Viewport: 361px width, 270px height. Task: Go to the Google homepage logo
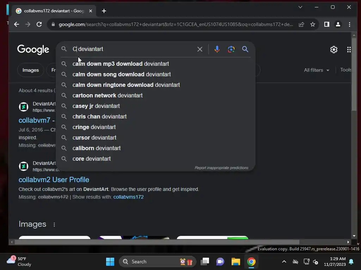(x=33, y=49)
